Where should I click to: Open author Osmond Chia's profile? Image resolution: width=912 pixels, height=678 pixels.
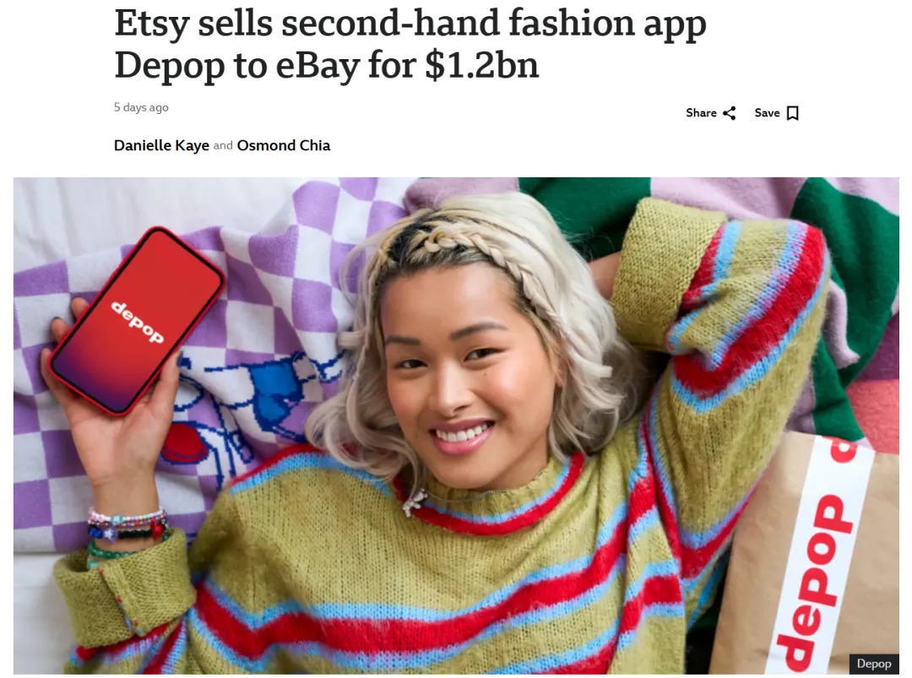click(x=283, y=145)
